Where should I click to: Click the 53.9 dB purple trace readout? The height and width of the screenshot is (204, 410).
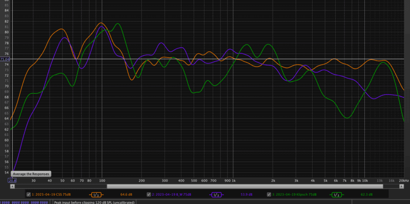click(x=247, y=195)
